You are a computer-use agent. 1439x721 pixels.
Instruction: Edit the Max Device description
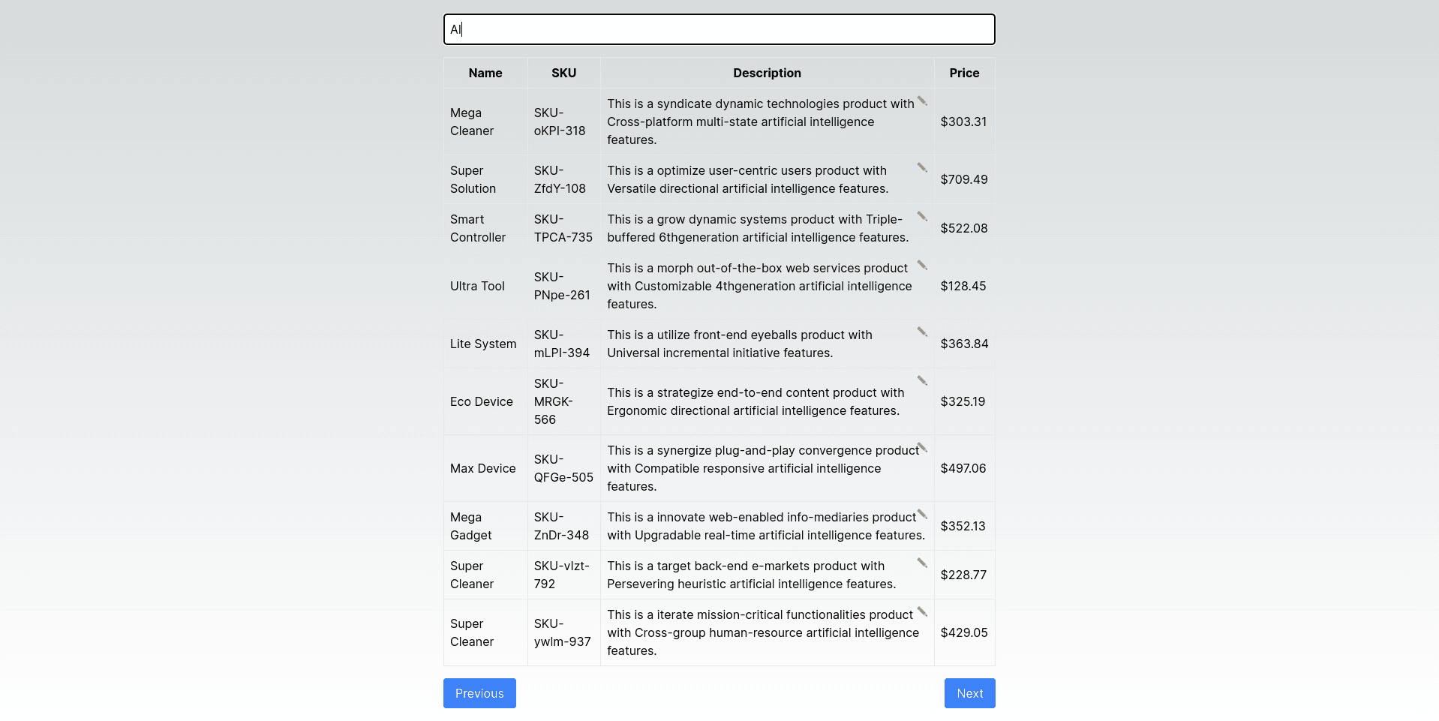pyautogui.click(x=924, y=449)
